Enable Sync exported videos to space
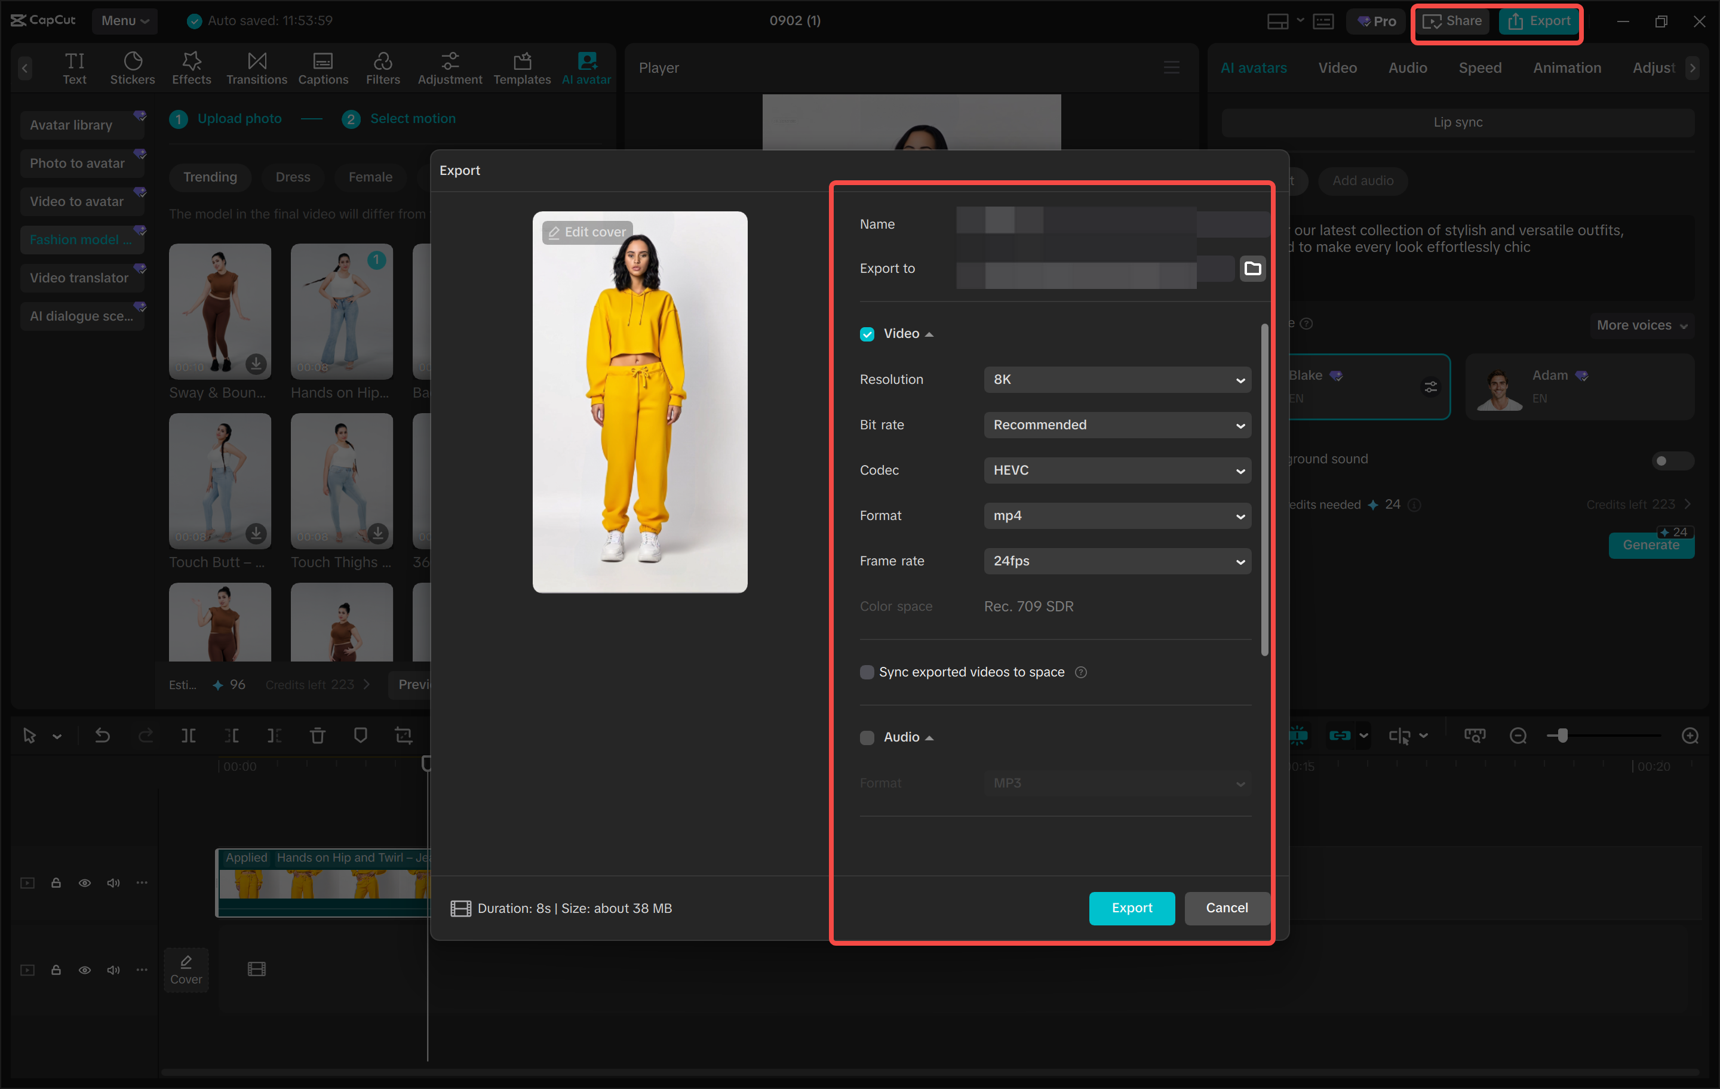This screenshot has width=1720, height=1089. click(x=867, y=672)
